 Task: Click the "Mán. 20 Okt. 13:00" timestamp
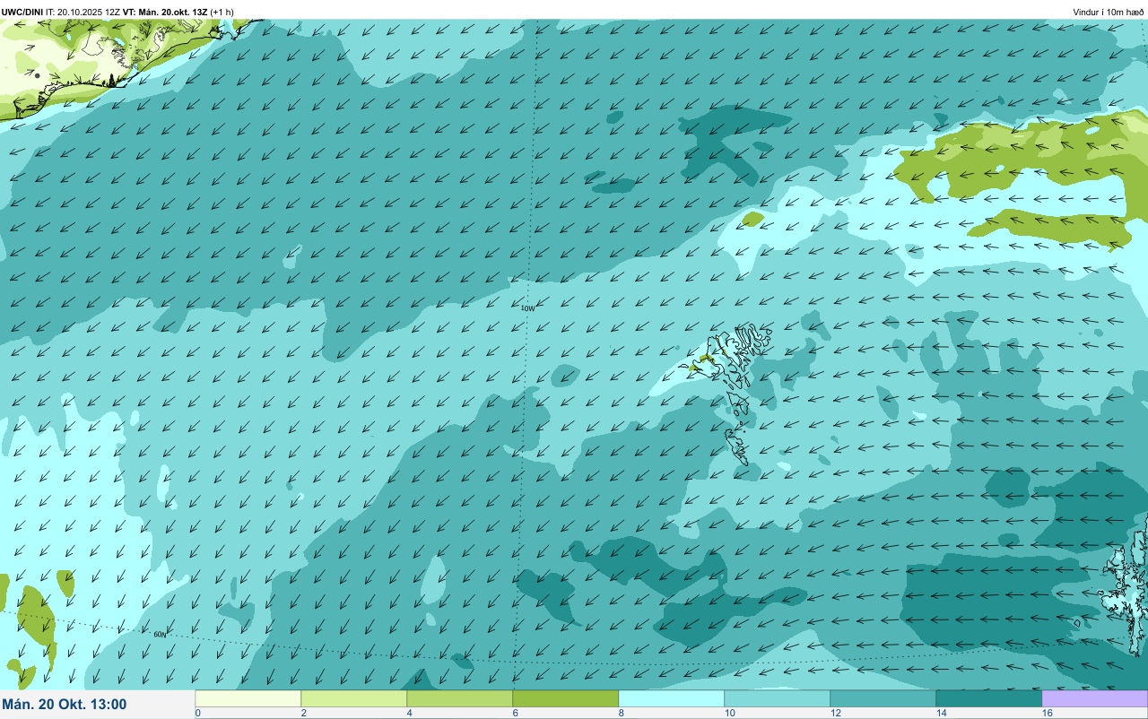pos(65,705)
